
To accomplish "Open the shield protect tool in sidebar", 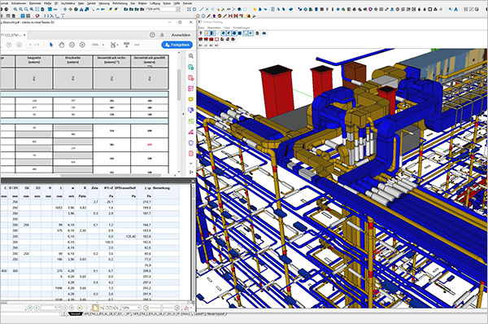I will (x=191, y=142).
